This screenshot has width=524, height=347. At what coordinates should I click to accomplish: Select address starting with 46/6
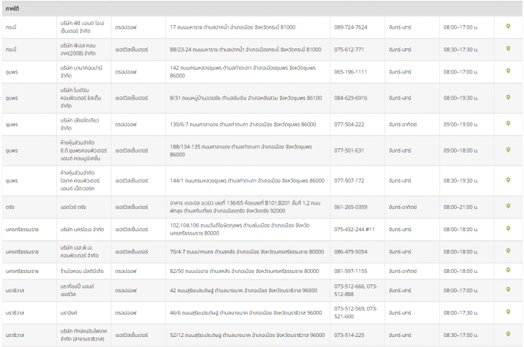coord(245,313)
